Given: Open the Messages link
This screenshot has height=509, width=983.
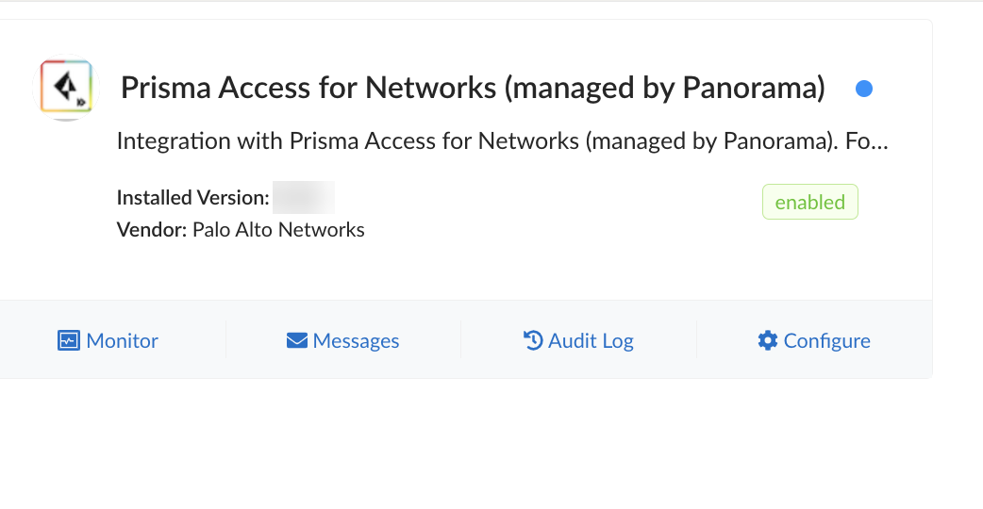Looking at the screenshot, I should 356,341.
